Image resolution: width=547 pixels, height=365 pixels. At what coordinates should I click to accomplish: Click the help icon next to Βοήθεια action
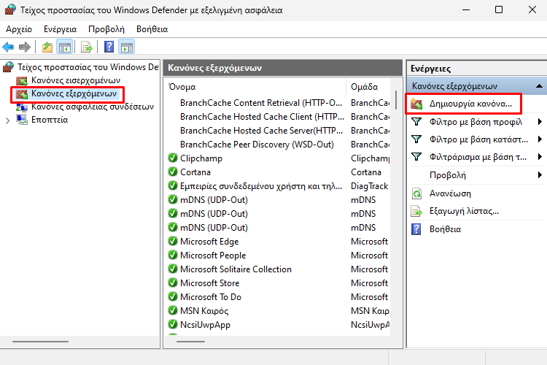point(416,229)
